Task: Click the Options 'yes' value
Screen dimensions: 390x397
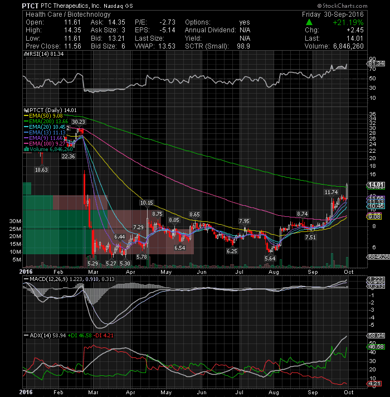Action: point(245,22)
